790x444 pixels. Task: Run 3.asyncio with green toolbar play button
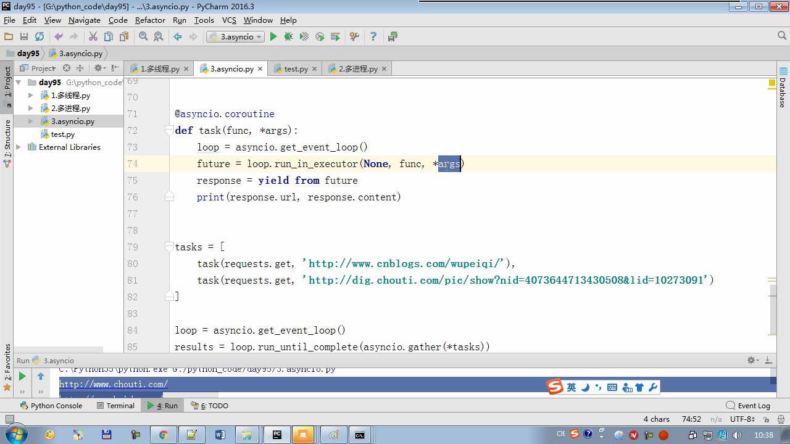[x=273, y=37]
